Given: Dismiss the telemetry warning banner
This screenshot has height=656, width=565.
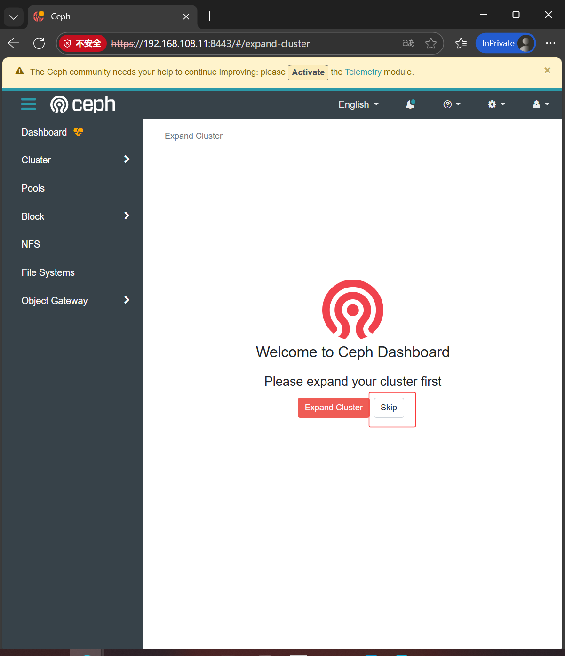Looking at the screenshot, I should [x=547, y=71].
